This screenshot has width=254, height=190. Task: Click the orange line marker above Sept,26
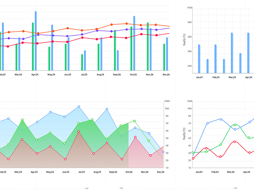[111, 24]
